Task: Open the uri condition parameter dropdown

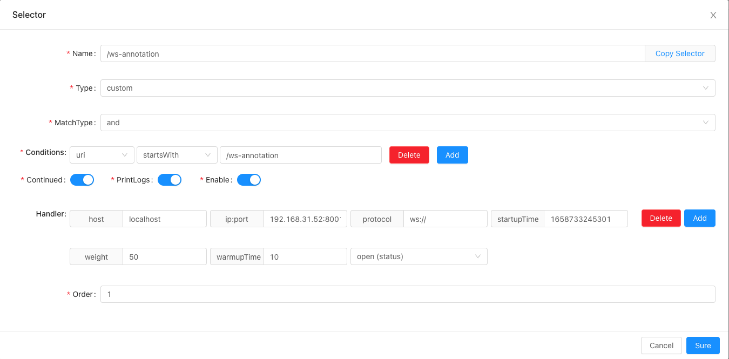Action: click(x=102, y=155)
